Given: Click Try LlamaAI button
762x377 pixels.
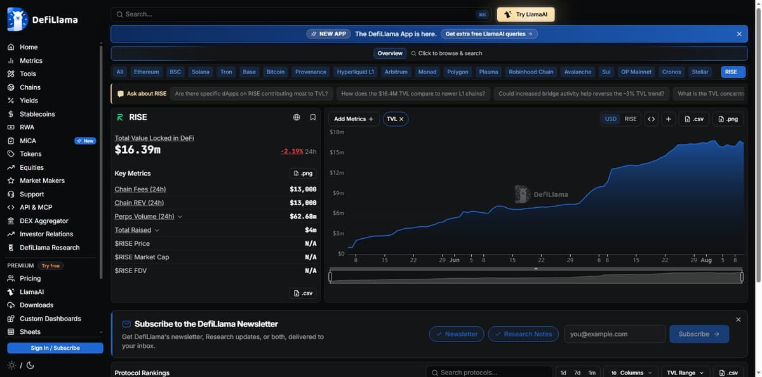Looking at the screenshot, I should pyautogui.click(x=526, y=15).
